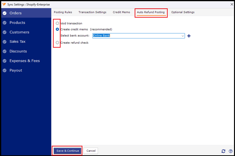The width and height of the screenshot is (235, 156).
Task: Click the plus icon to add bank account
Action: [189, 36]
